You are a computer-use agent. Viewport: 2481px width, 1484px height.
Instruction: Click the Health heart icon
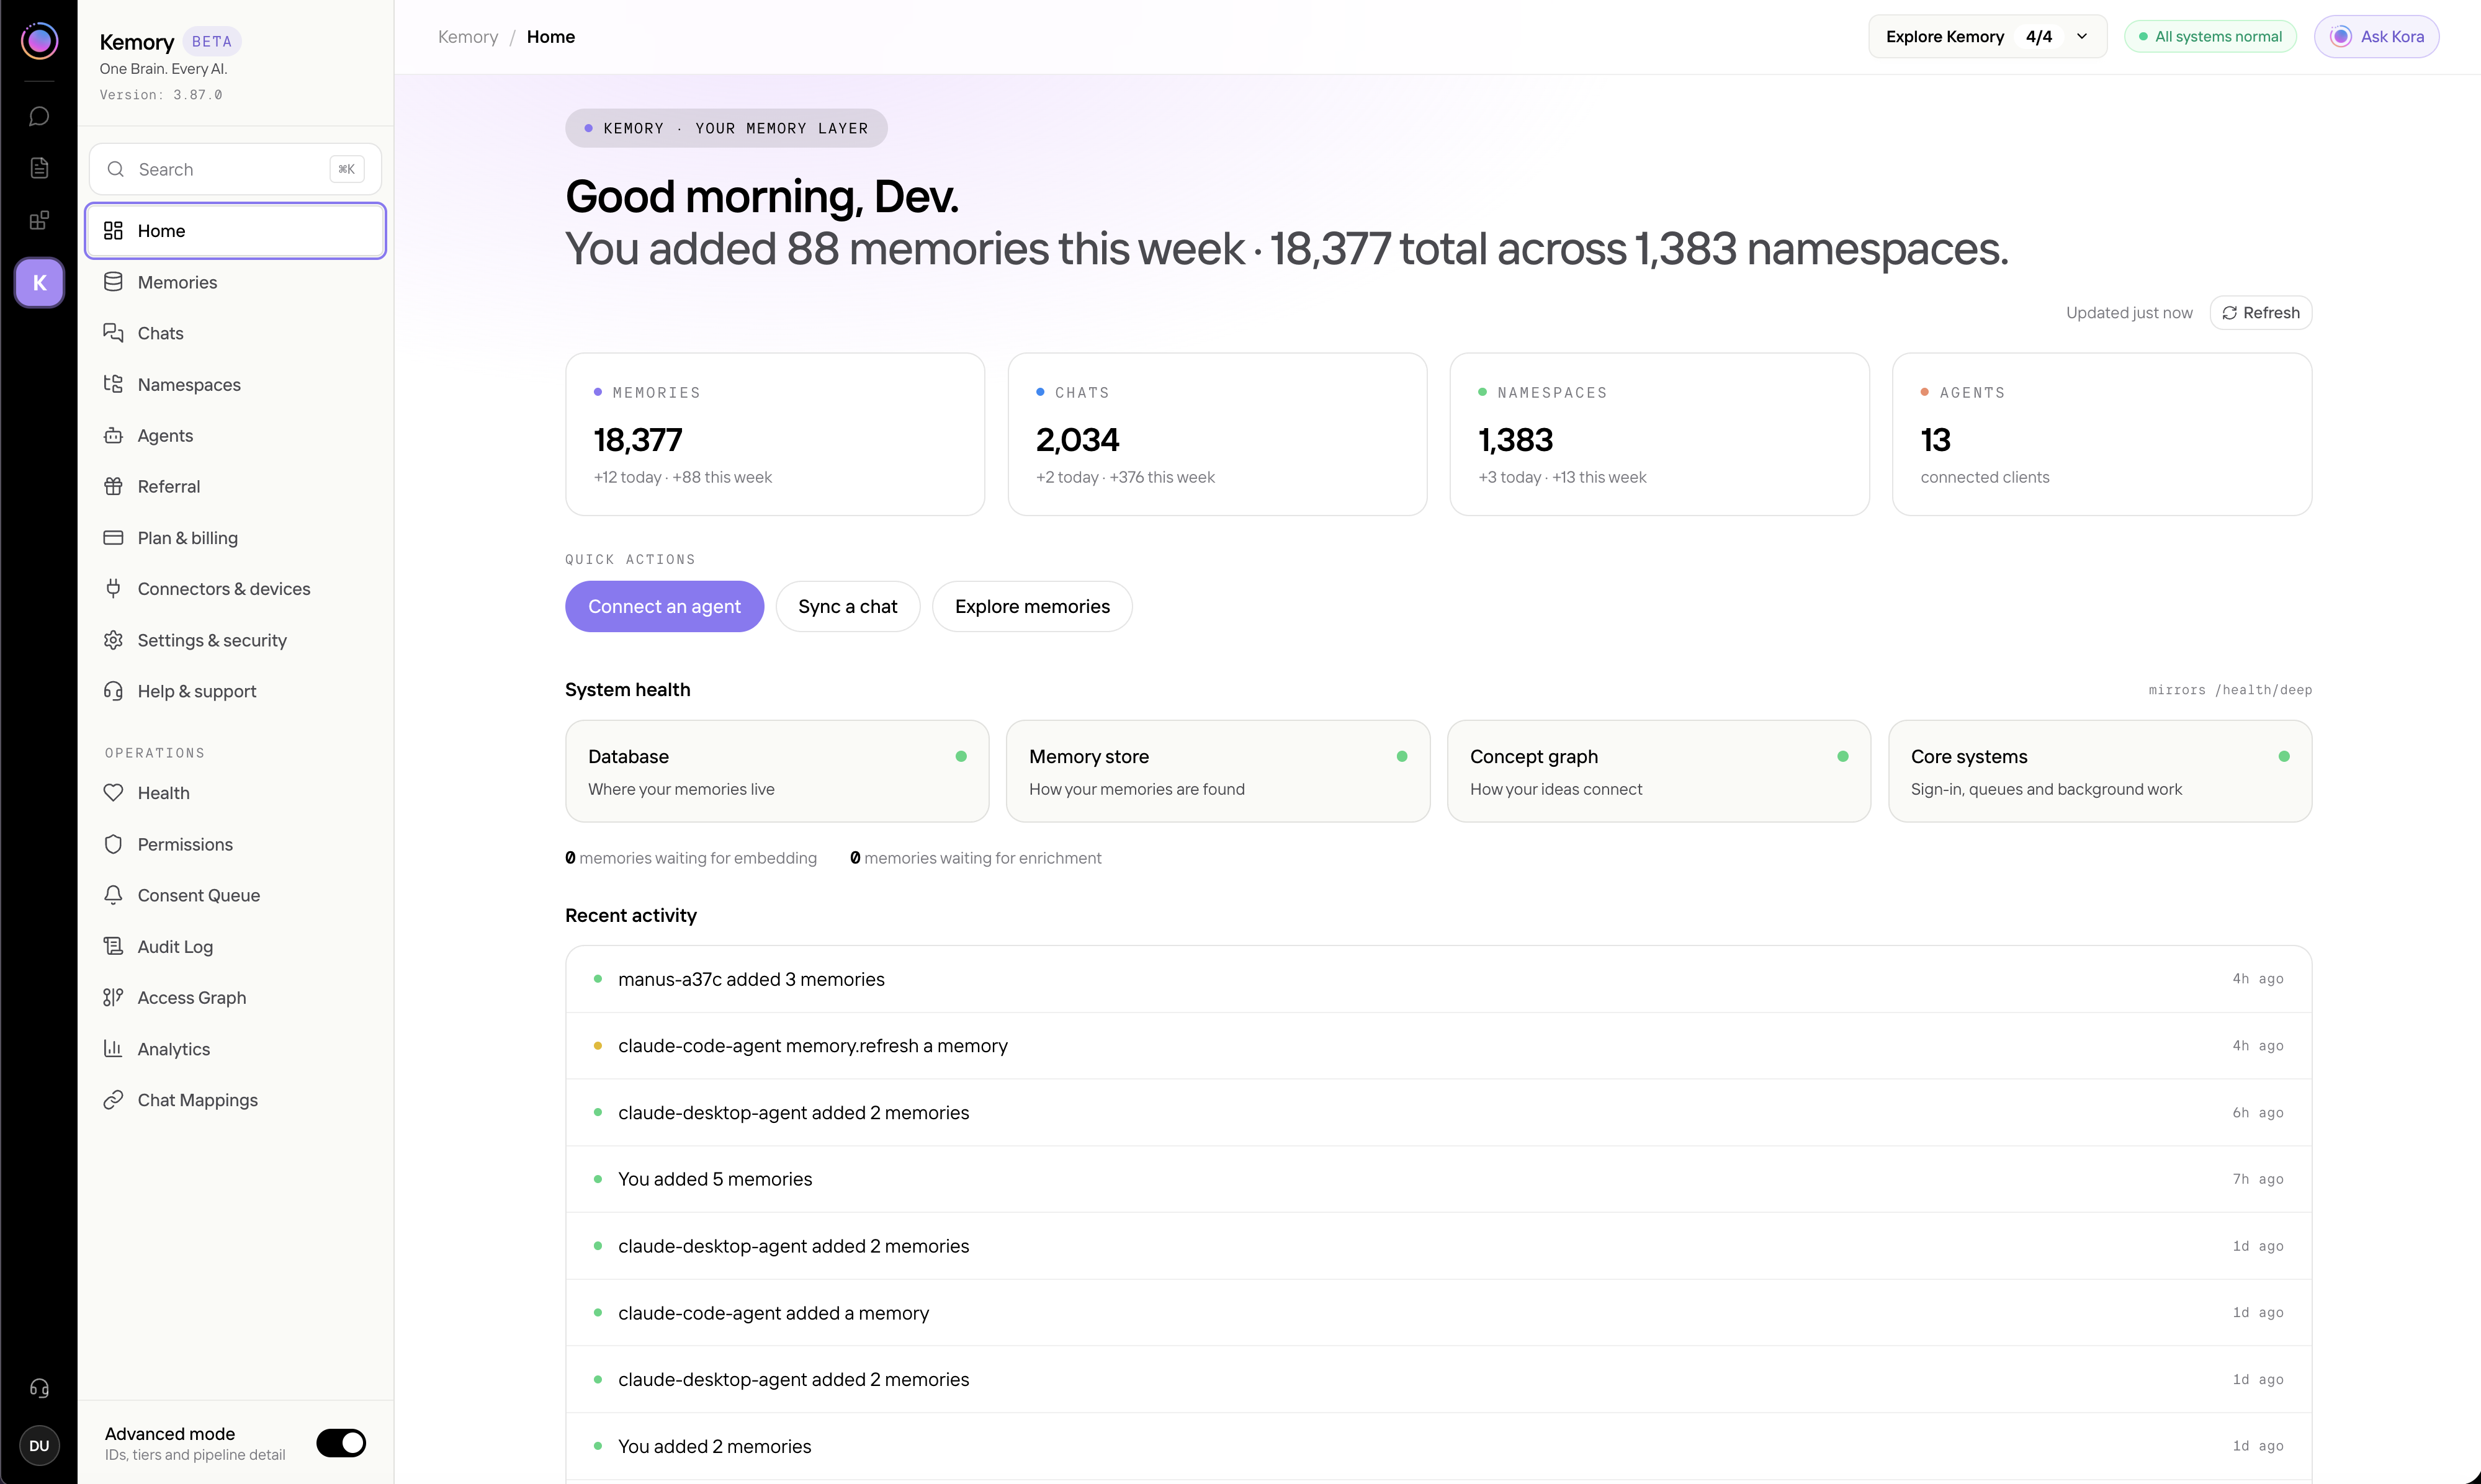coord(114,792)
